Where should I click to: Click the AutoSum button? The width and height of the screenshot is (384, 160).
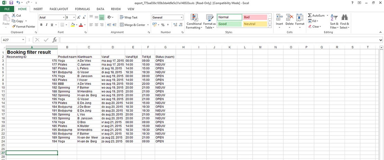316,16
